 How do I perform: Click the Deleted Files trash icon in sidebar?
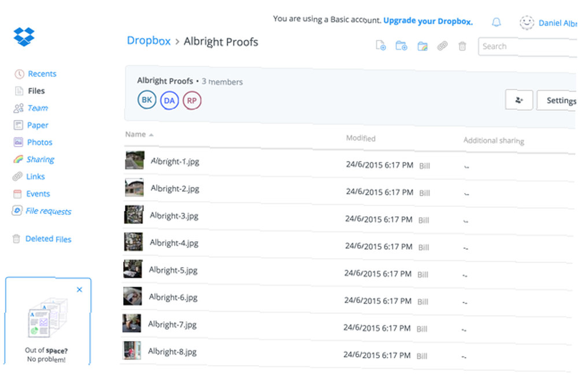pos(16,239)
